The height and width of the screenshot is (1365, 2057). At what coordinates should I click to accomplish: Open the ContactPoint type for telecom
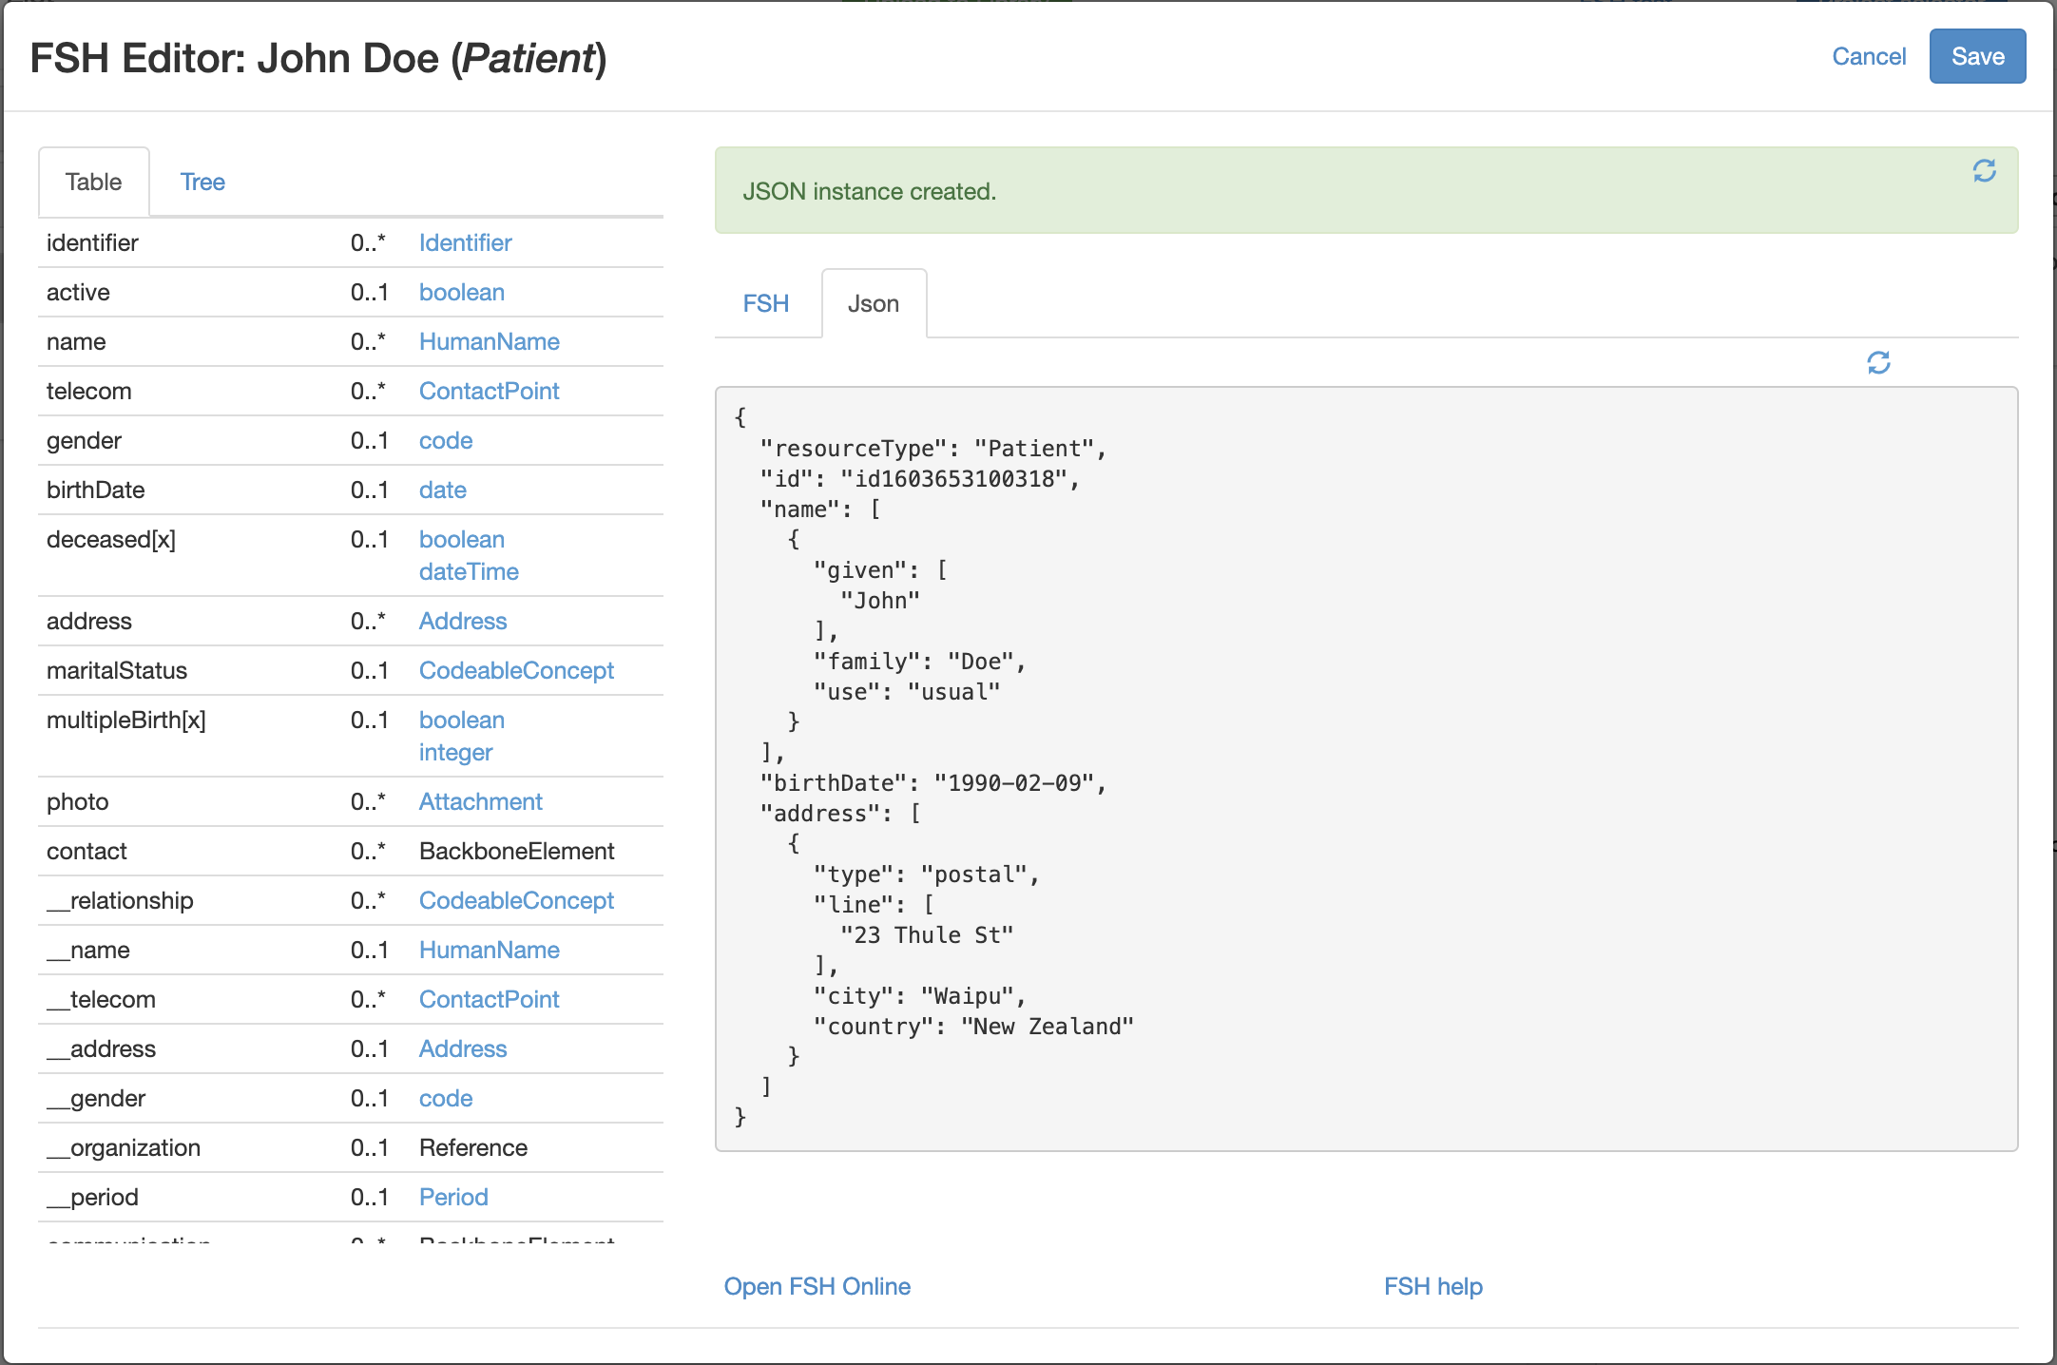click(x=489, y=391)
